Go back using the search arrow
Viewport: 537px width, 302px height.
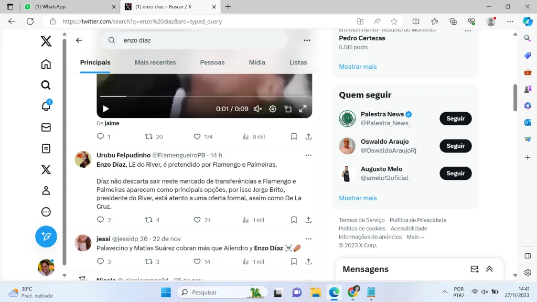(x=79, y=40)
